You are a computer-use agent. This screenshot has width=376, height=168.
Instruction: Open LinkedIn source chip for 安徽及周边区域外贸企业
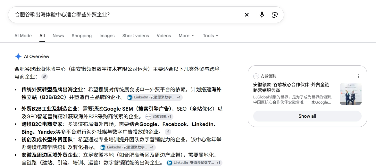195,163
